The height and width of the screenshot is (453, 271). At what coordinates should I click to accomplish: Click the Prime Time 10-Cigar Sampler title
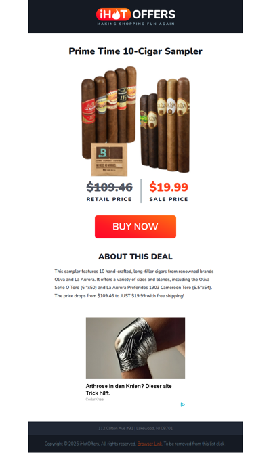(x=135, y=51)
